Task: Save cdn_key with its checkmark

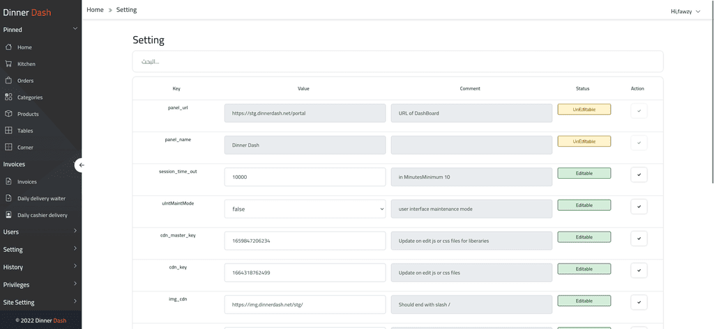Action: (x=639, y=271)
